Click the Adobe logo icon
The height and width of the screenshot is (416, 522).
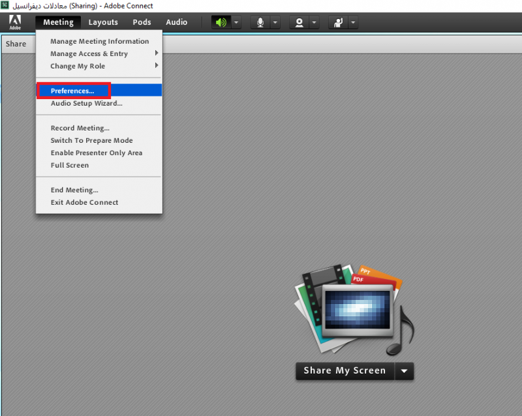pyautogui.click(x=15, y=22)
